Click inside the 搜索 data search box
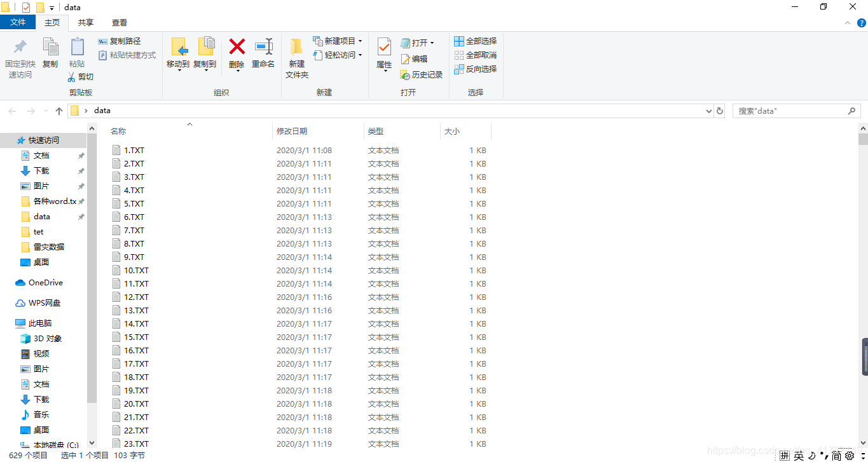Screen dimensions: 868x462 pos(789,111)
